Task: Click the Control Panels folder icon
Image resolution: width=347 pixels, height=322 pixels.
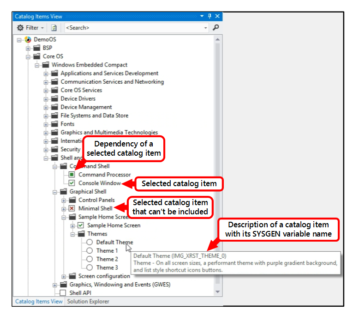Action: (x=72, y=200)
